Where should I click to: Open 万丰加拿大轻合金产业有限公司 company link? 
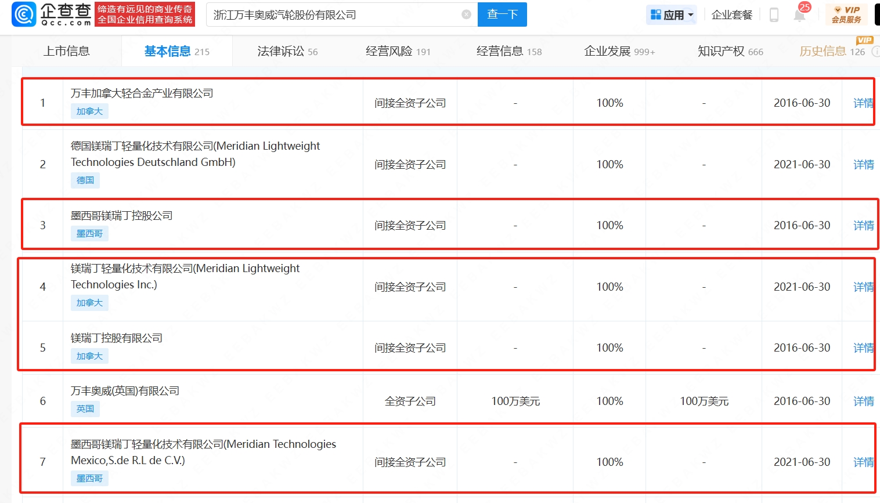click(142, 93)
